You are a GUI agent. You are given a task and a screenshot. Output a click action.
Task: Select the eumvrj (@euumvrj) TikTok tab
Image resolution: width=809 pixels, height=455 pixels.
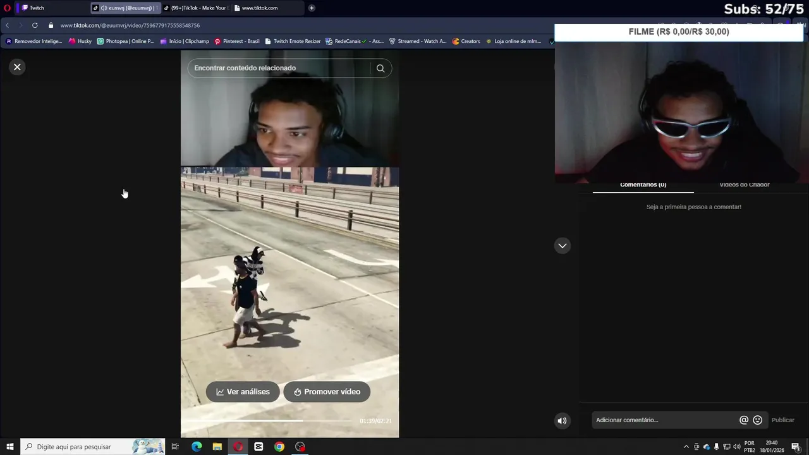coord(125,8)
